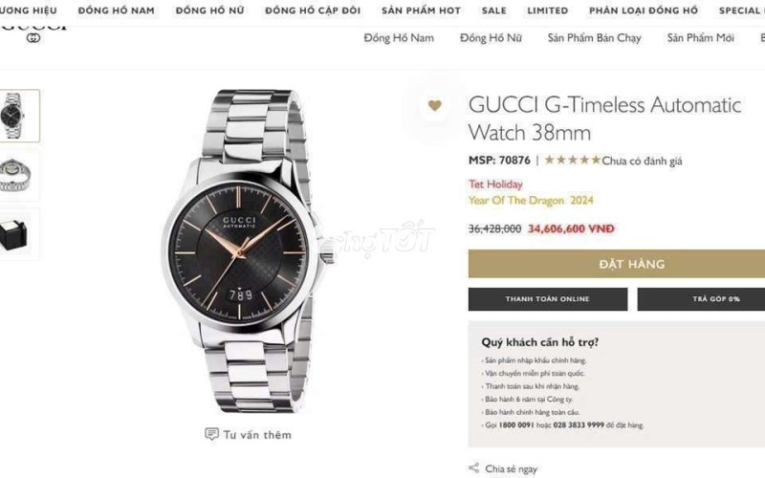The image size is (765, 478).
Task: Go to Sản Phẩm Mới link
Action: [701, 38]
